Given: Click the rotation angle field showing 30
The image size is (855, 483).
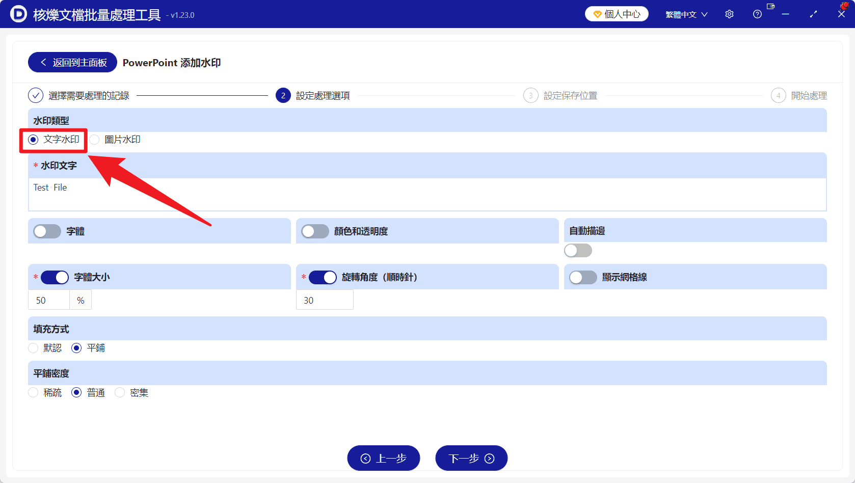Looking at the screenshot, I should 325,300.
